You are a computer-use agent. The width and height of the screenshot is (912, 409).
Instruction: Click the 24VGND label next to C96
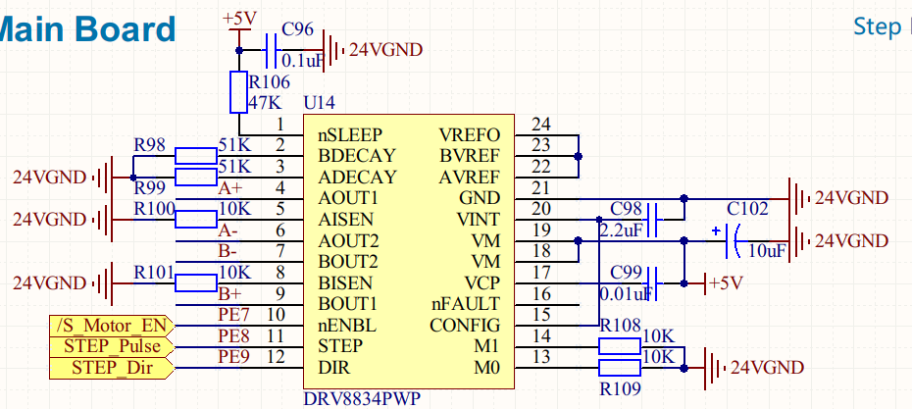(x=385, y=50)
